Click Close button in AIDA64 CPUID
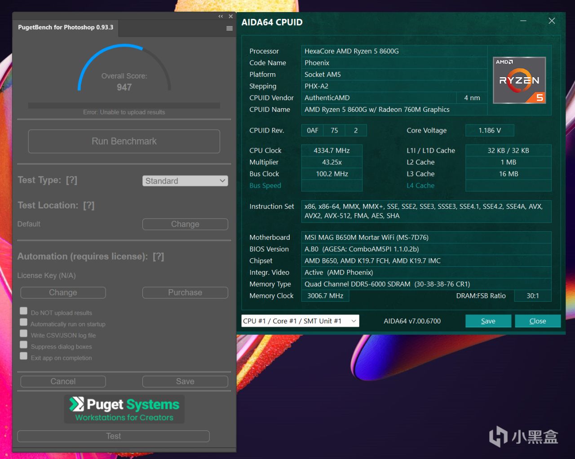 click(538, 321)
